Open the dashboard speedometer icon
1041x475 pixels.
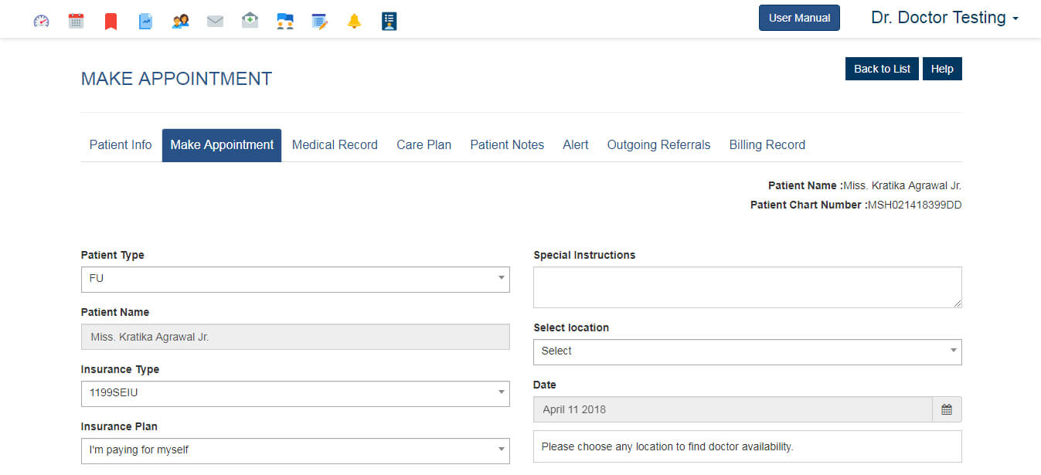coord(41,21)
